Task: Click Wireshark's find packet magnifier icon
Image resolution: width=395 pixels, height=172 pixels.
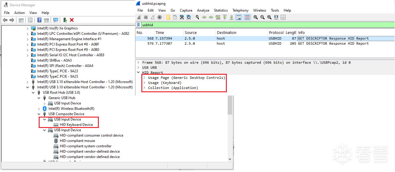Action: coord(197,18)
